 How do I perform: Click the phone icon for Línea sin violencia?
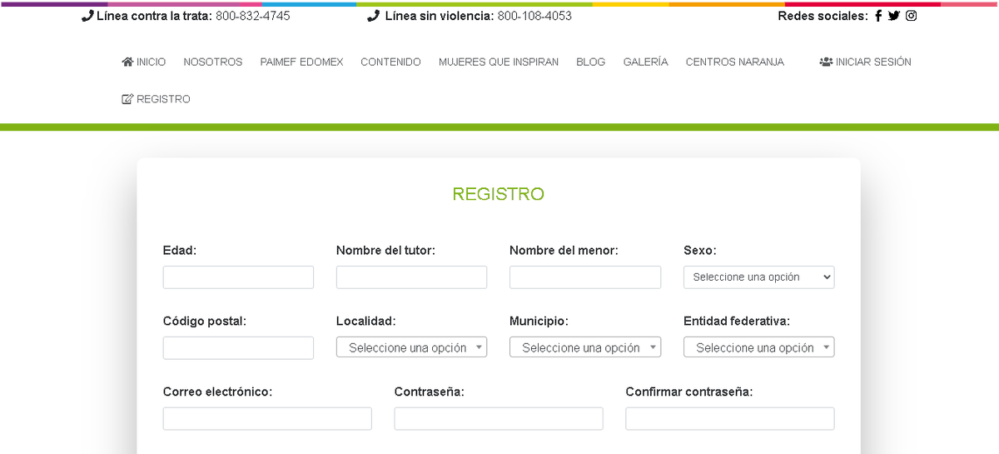[x=373, y=16]
